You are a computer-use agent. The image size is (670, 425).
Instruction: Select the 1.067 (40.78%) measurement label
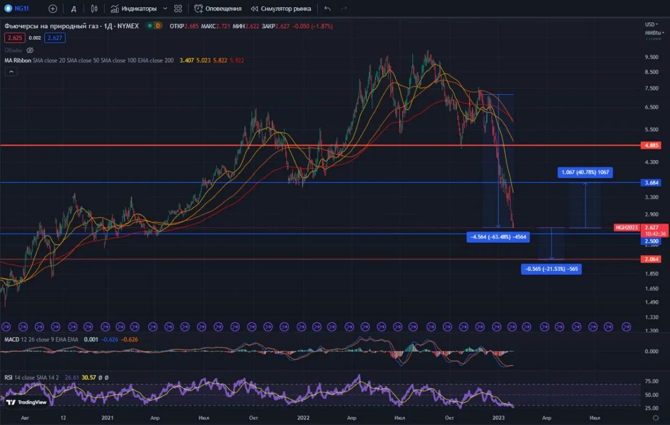(585, 173)
